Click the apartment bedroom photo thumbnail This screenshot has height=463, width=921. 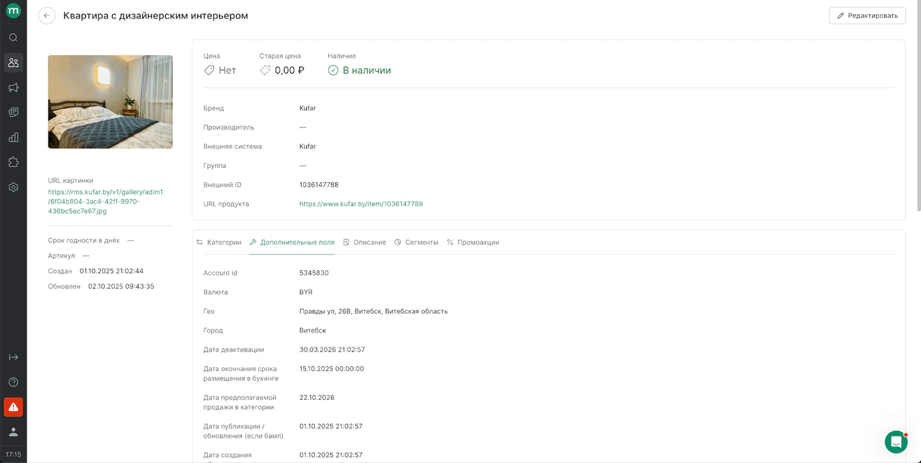click(x=111, y=102)
